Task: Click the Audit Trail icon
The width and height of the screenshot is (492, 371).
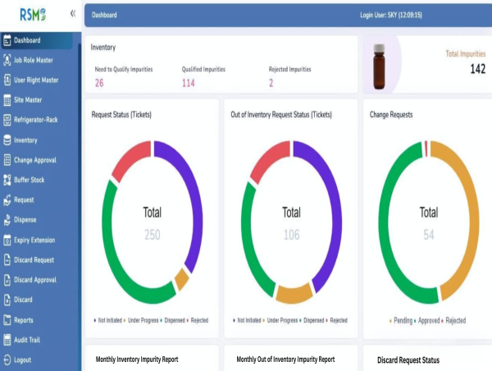Action: pos(7,340)
